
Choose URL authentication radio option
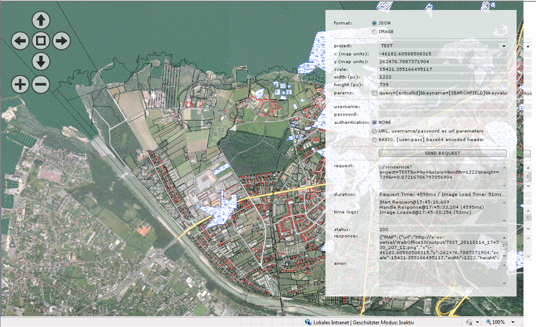click(374, 131)
